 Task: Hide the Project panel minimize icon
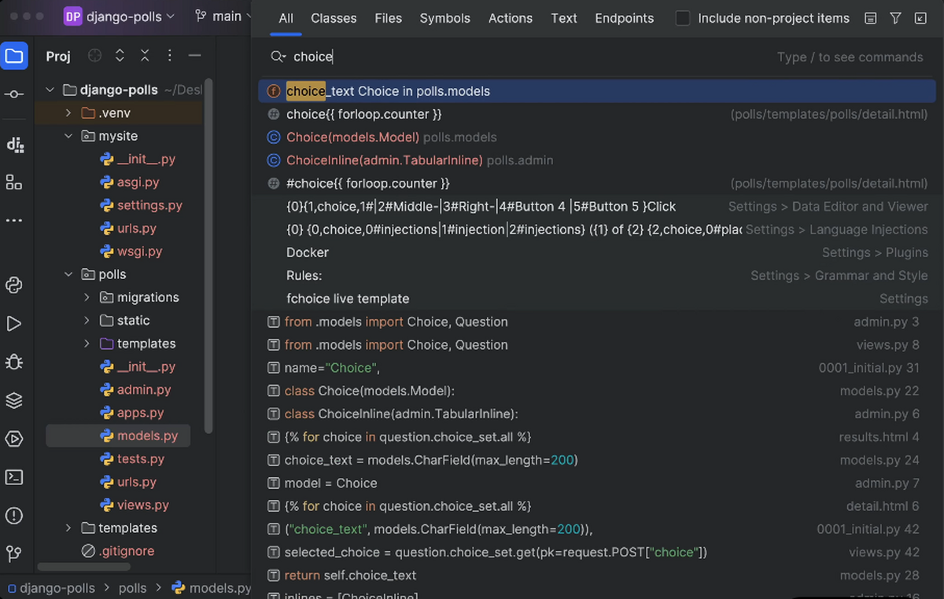[x=195, y=56]
